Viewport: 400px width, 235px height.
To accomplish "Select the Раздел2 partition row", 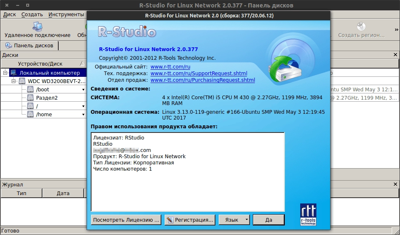I will point(43,98).
